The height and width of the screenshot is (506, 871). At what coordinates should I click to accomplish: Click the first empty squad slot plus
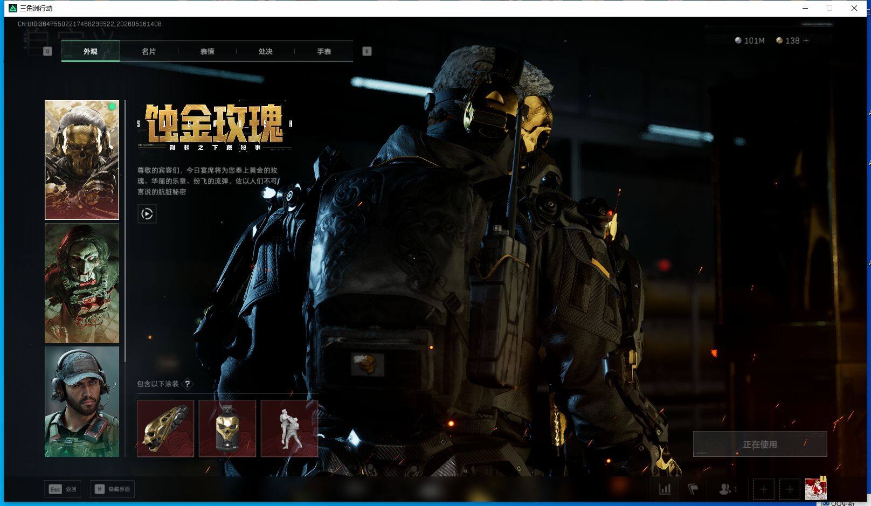click(764, 489)
